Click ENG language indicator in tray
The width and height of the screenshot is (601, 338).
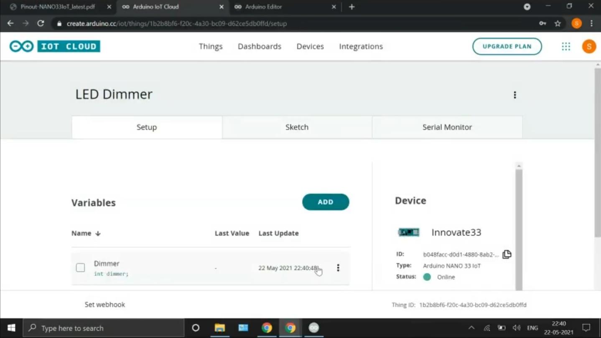pos(532,328)
